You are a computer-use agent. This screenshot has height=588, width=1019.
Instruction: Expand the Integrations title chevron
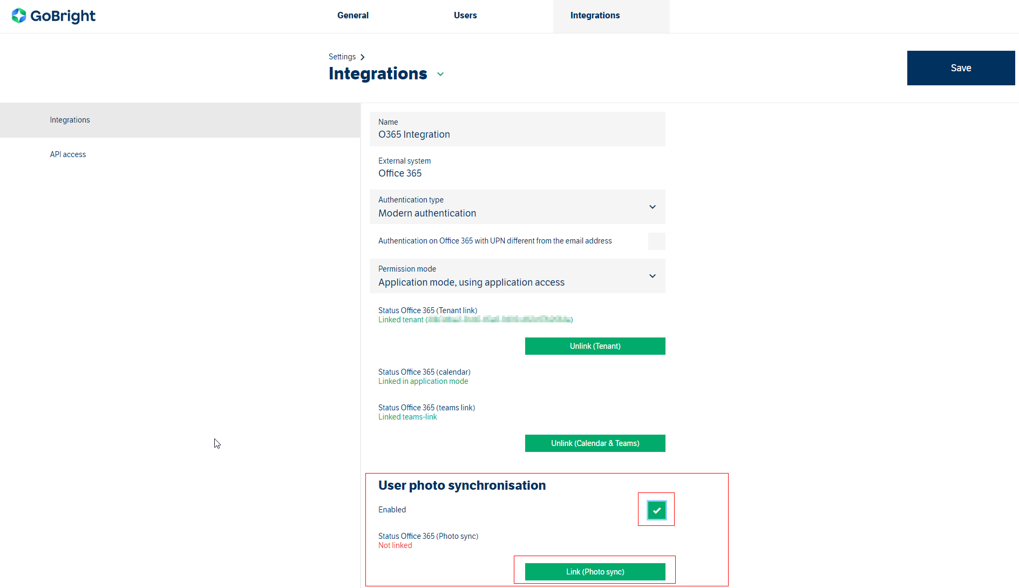coord(440,75)
